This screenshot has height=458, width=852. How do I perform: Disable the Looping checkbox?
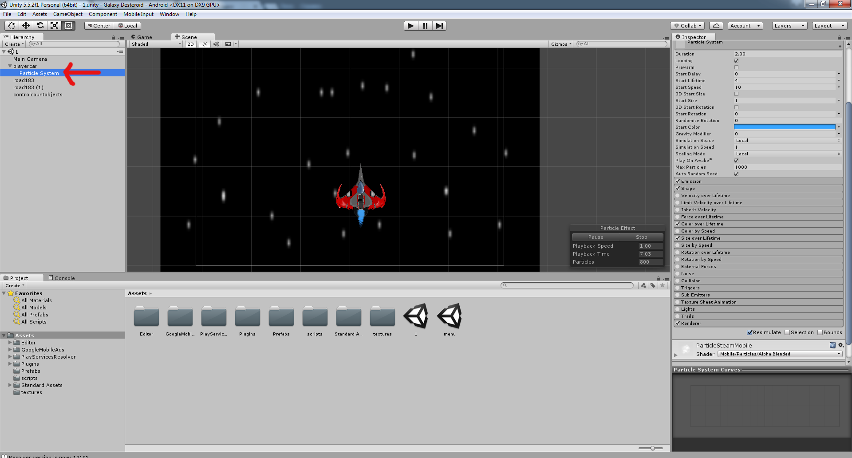[736, 60]
